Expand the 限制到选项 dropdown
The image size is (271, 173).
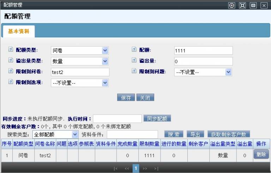79,83
